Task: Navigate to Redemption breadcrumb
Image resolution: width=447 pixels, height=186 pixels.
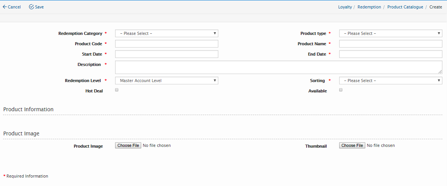Action: pos(369,7)
